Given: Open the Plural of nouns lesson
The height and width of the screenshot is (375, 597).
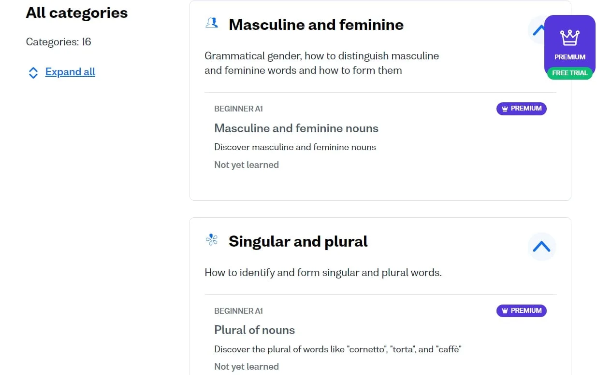Looking at the screenshot, I should tap(254, 330).
